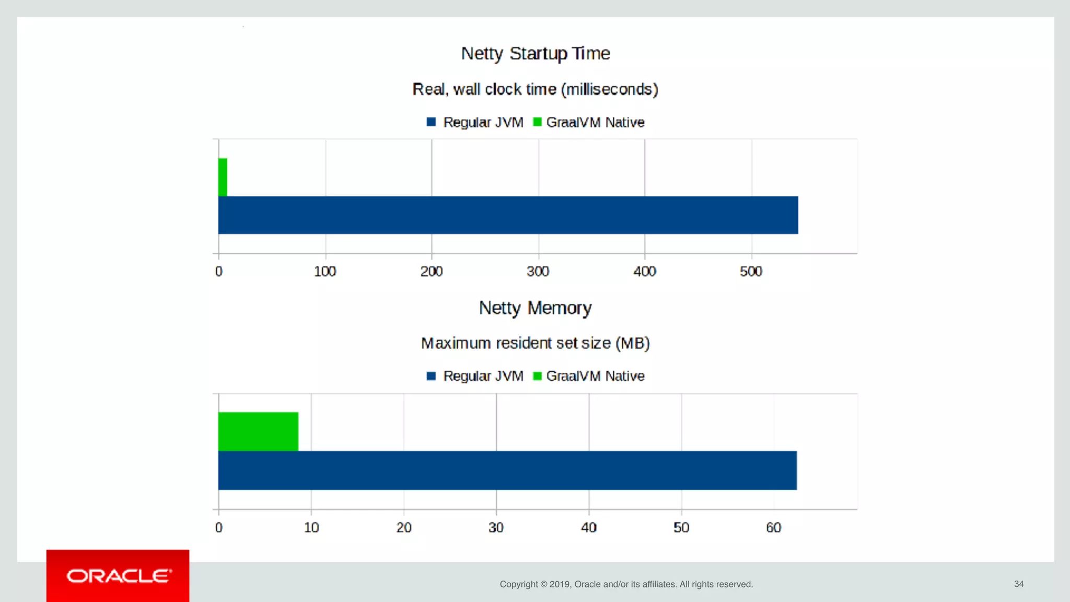Click the copyright notice text

pos(626,584)
